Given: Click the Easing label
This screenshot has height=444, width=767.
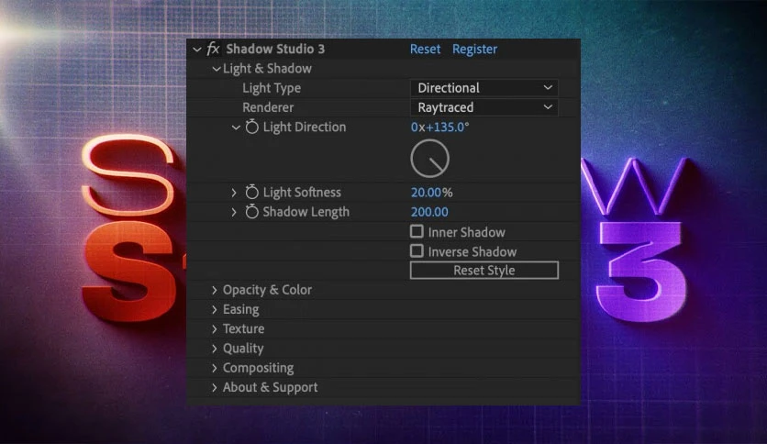Looking at the screenshot, I should pos(240,309).
